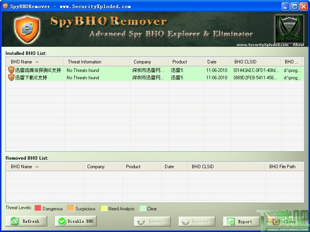
Task: Open the About link
Action: (x=298, y=44)
